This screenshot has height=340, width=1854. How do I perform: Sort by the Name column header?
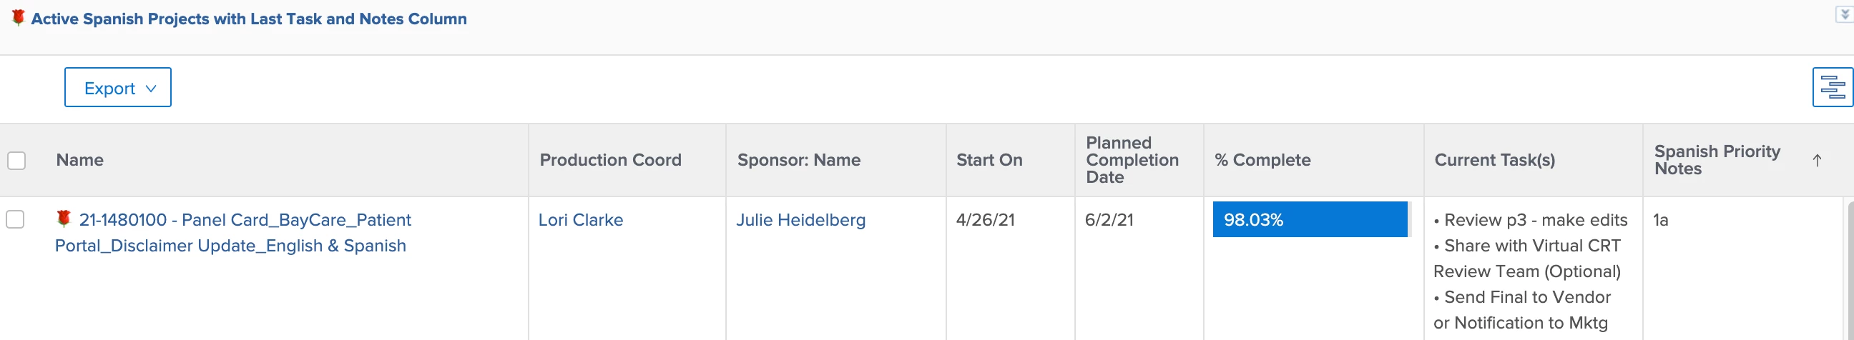[x=80, y=160]
